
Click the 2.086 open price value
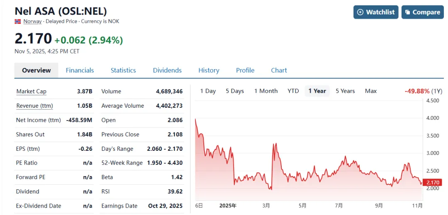[x=175, y=120]
